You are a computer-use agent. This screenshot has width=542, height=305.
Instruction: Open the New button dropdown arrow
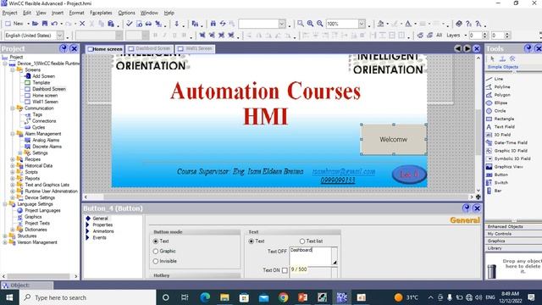(28, 24)
